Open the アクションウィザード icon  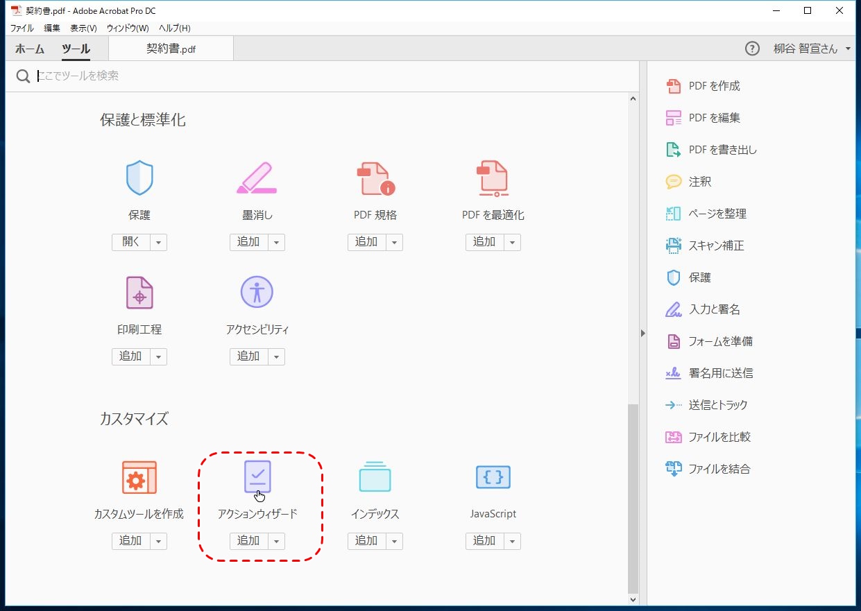[x=257, y=477]
